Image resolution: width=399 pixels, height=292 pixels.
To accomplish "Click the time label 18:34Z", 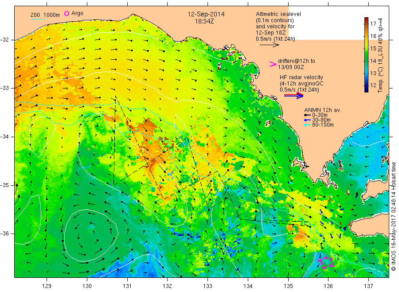I will (204, 22).
